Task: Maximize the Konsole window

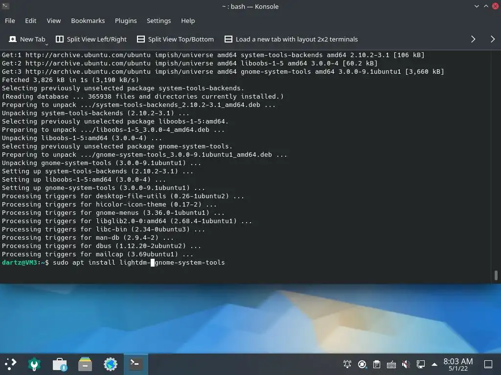Action: [486, 6]
